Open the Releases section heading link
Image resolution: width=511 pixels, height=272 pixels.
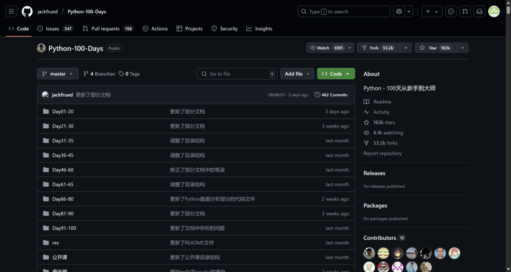374,173
